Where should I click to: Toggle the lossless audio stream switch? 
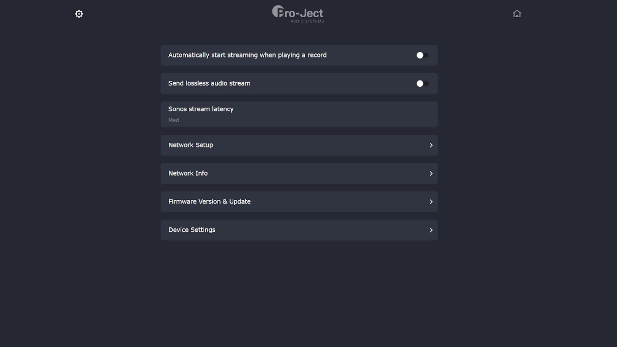(422, 83)
